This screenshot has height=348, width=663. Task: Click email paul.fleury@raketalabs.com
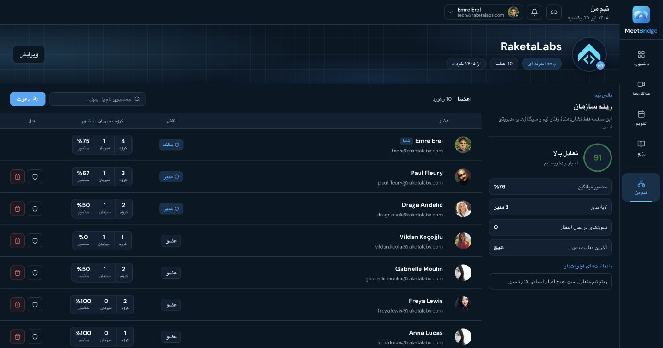pos(411,183)
